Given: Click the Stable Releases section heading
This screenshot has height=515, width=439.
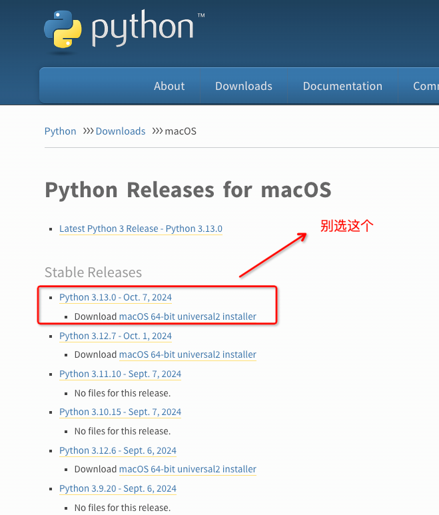Looking at the screenshot, I should pos(93,272).
